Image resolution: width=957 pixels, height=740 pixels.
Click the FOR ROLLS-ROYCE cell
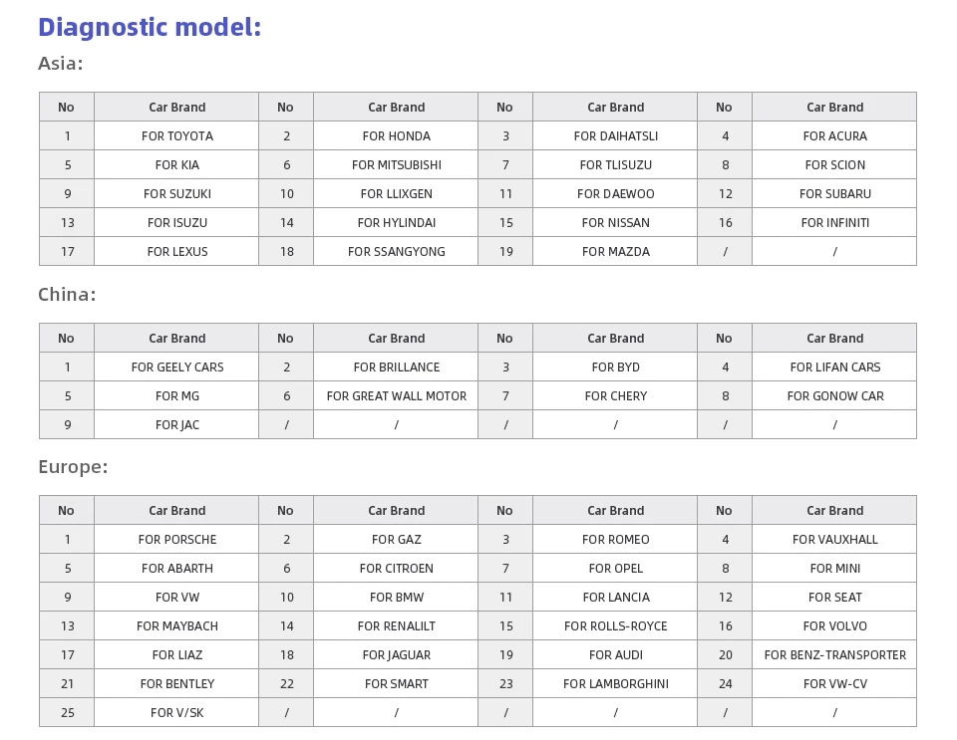click(615, 626)
